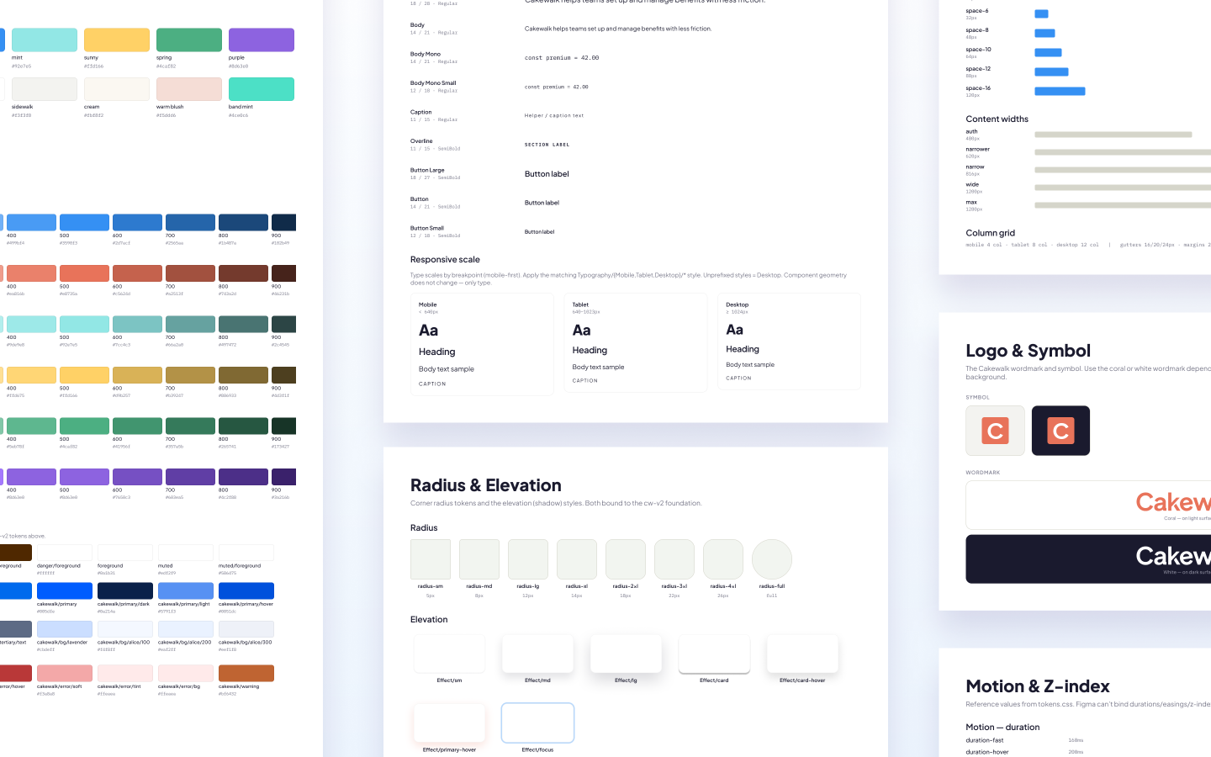
Task: Select the mint color swatch
Action: point(45,40)
